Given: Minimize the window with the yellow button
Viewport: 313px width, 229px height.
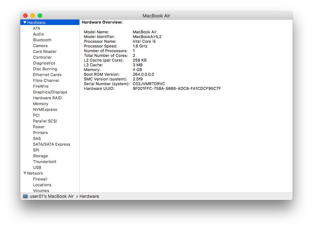Looking at the screenshot, I should click(x=33, y=15).
